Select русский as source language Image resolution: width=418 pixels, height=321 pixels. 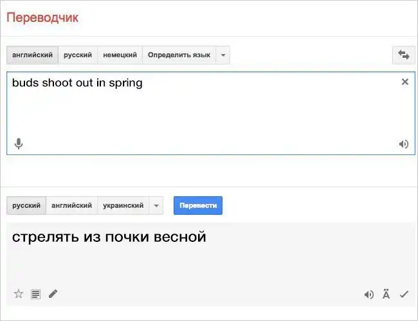[78, 55]
